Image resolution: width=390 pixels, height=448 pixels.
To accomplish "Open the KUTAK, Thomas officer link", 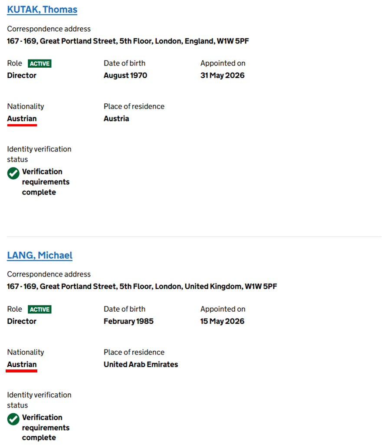I will (42, 10).
